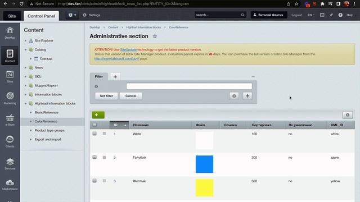360x202 pixels.
Task: Open row actions menu for Желтый
Action: [104, 181]
